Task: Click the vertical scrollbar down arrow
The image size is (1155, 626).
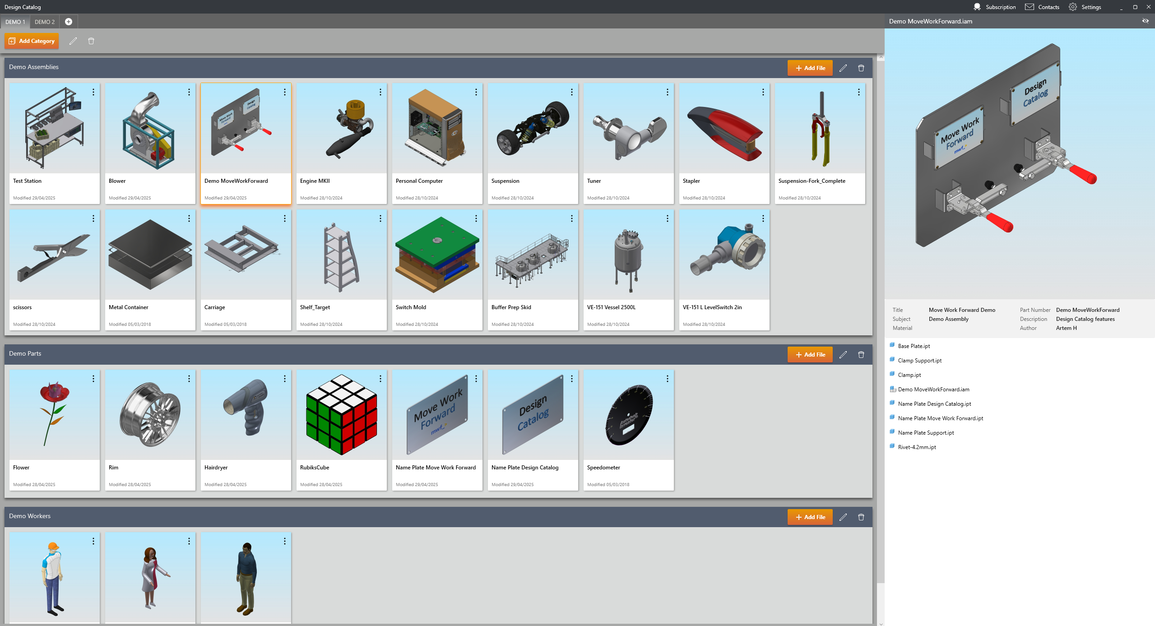Action: coord(881,623)
